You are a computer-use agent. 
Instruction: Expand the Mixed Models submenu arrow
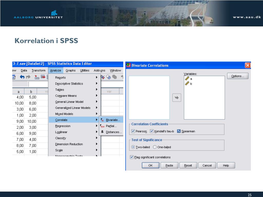[x=97, y=114]
